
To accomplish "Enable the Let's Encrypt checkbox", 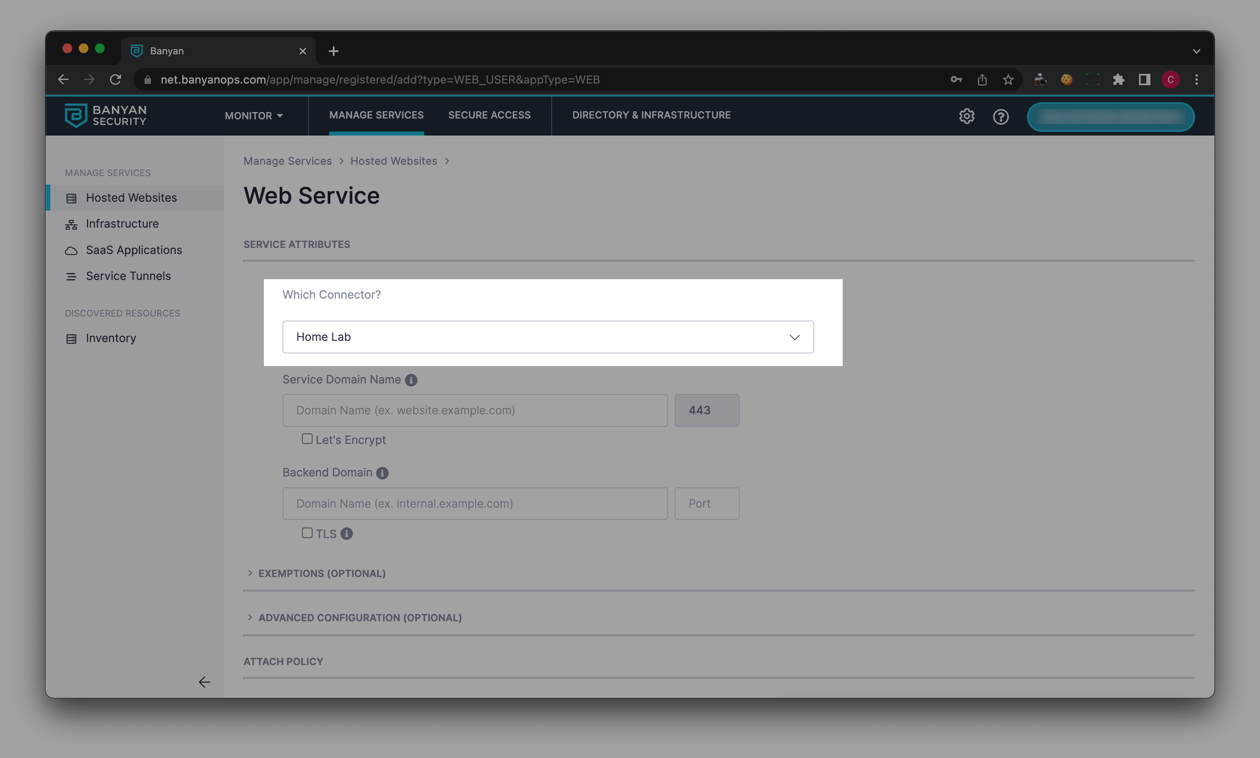I will 307,439.
